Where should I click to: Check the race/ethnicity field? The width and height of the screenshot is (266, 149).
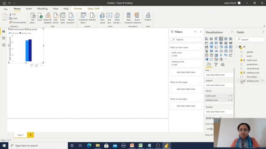(x=241, y=69)
